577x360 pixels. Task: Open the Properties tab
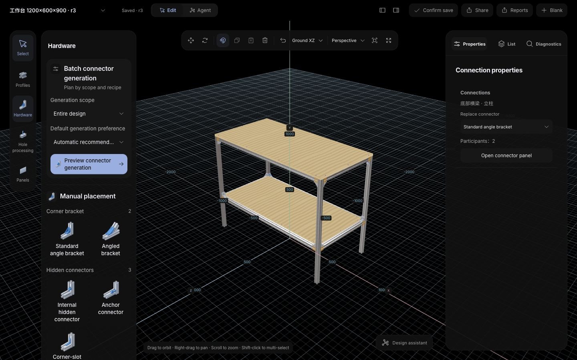pos(470,44)
